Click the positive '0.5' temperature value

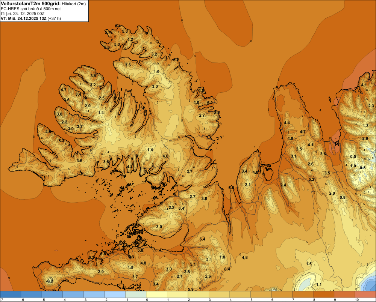point(353,156)
